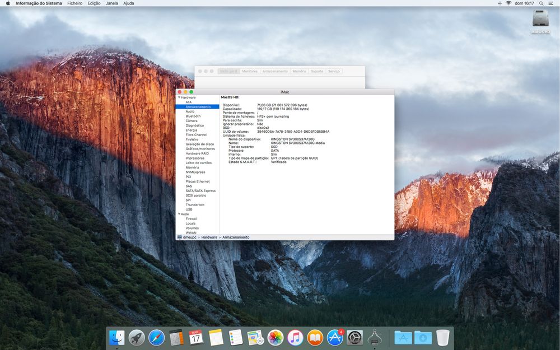Select Visão geral tab in background window
Viewport: 560px width, 350px height.
[228, 71]
